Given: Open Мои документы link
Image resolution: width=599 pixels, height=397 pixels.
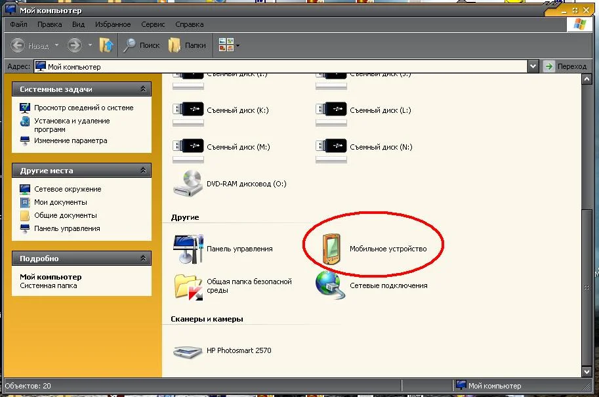Looking at the screenshot, I should pos(60,202).
